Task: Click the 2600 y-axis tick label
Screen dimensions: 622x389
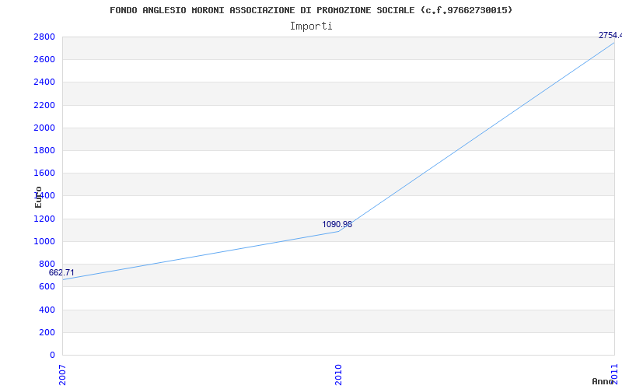Action: tap(44, 60)
